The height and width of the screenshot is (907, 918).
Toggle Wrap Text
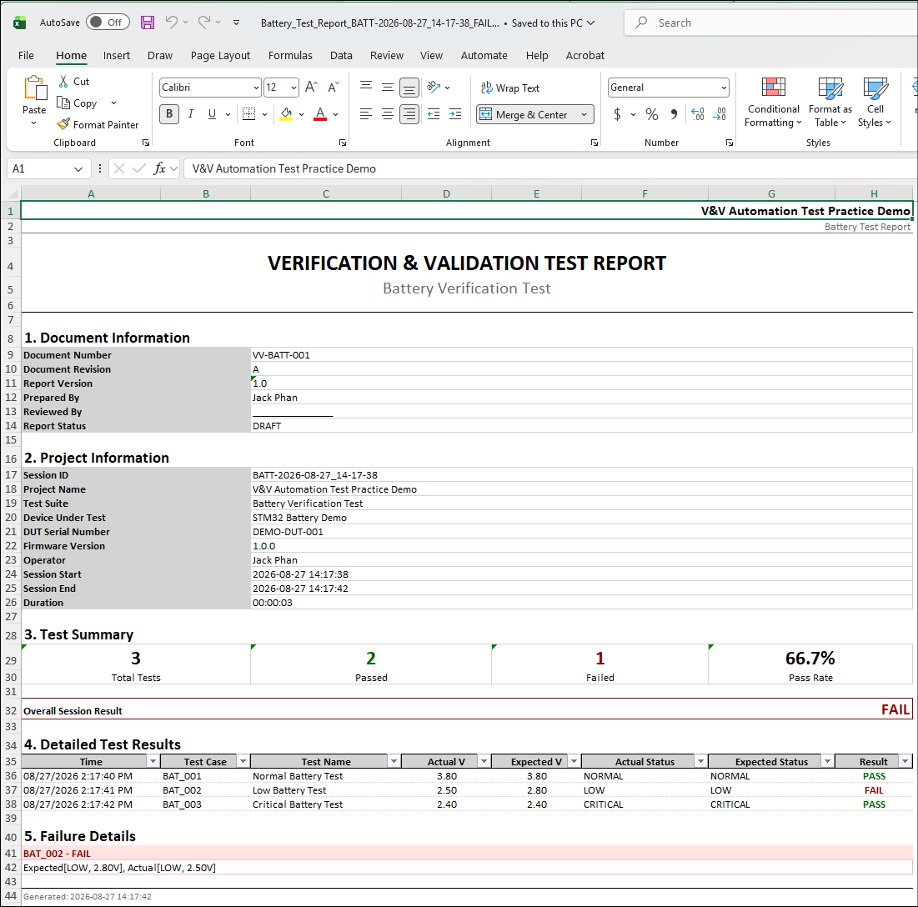[510, 88]
